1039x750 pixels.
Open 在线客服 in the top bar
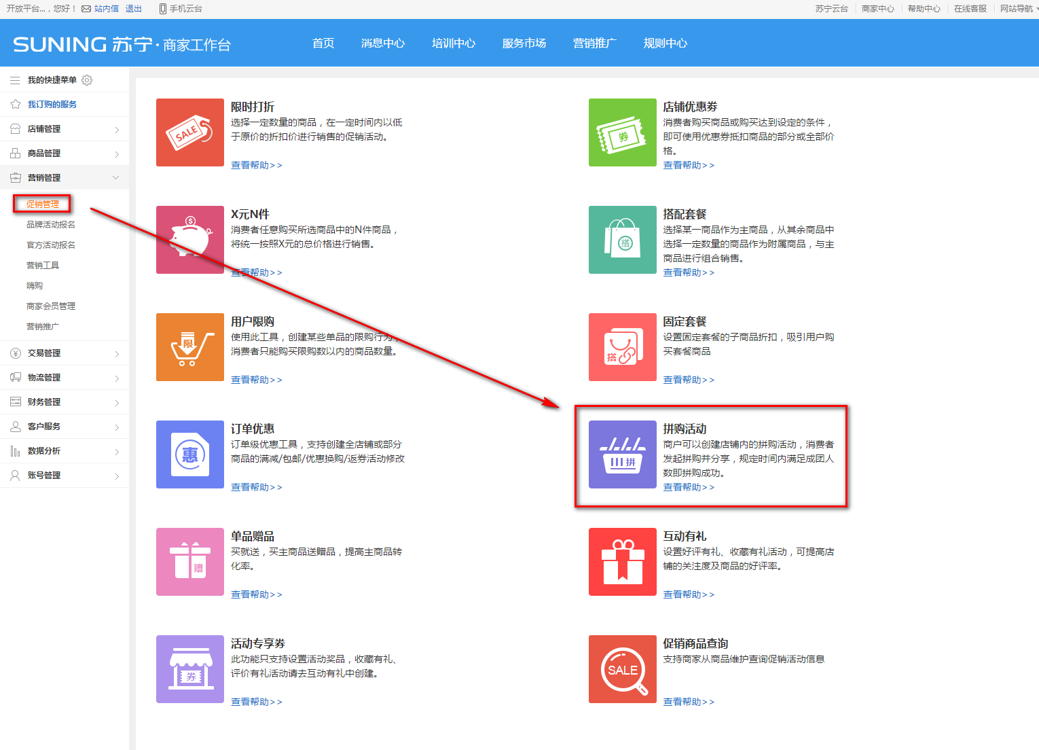pos(970,9)
